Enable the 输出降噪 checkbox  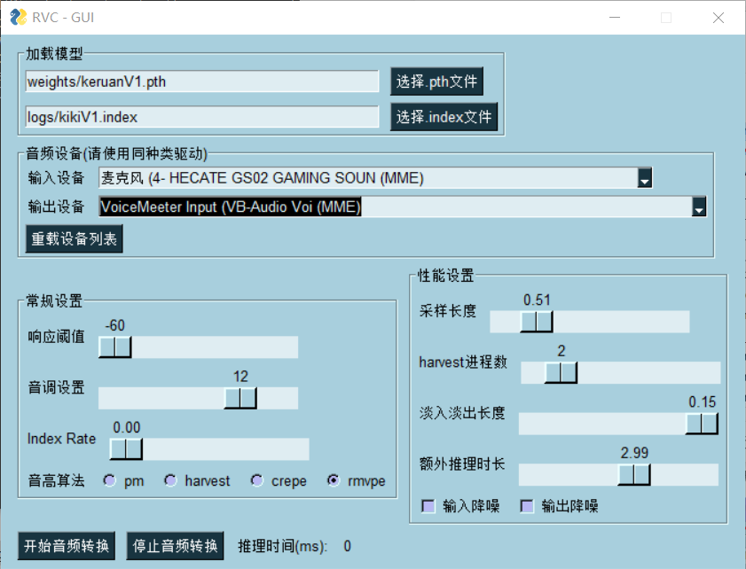click(527, 506)
